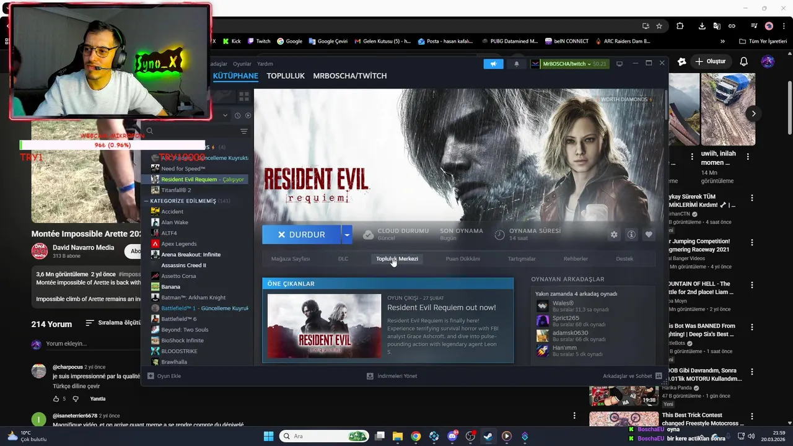Select Assetto Corsa in library list
The height and width of the screenshot is (446, 793).
point(178,276)
